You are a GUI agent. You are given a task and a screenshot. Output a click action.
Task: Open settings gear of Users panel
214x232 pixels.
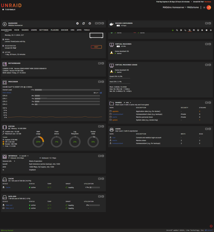[206, 129]
